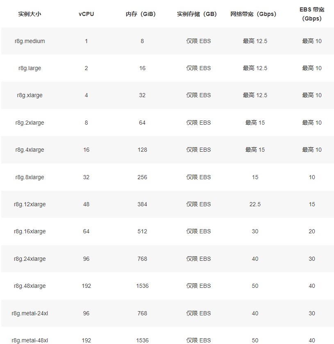Select the r8g.metal-24xl instance cell
Viewport: 334px width, 344px height.
30,313
